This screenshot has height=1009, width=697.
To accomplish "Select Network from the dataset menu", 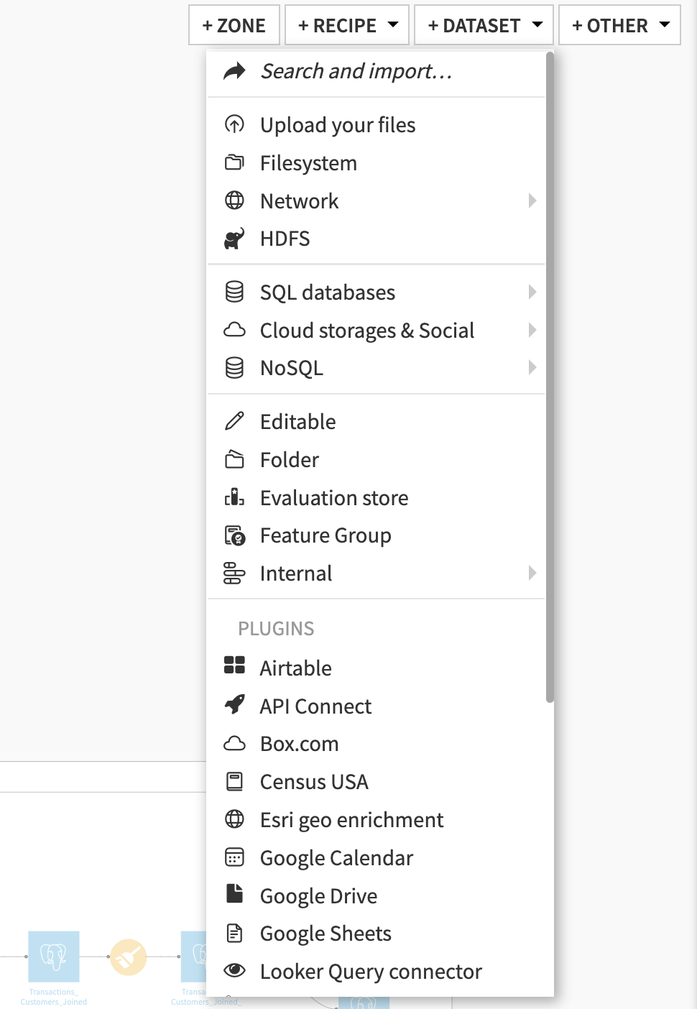I will pyautogui.click(x=299, y=201).
